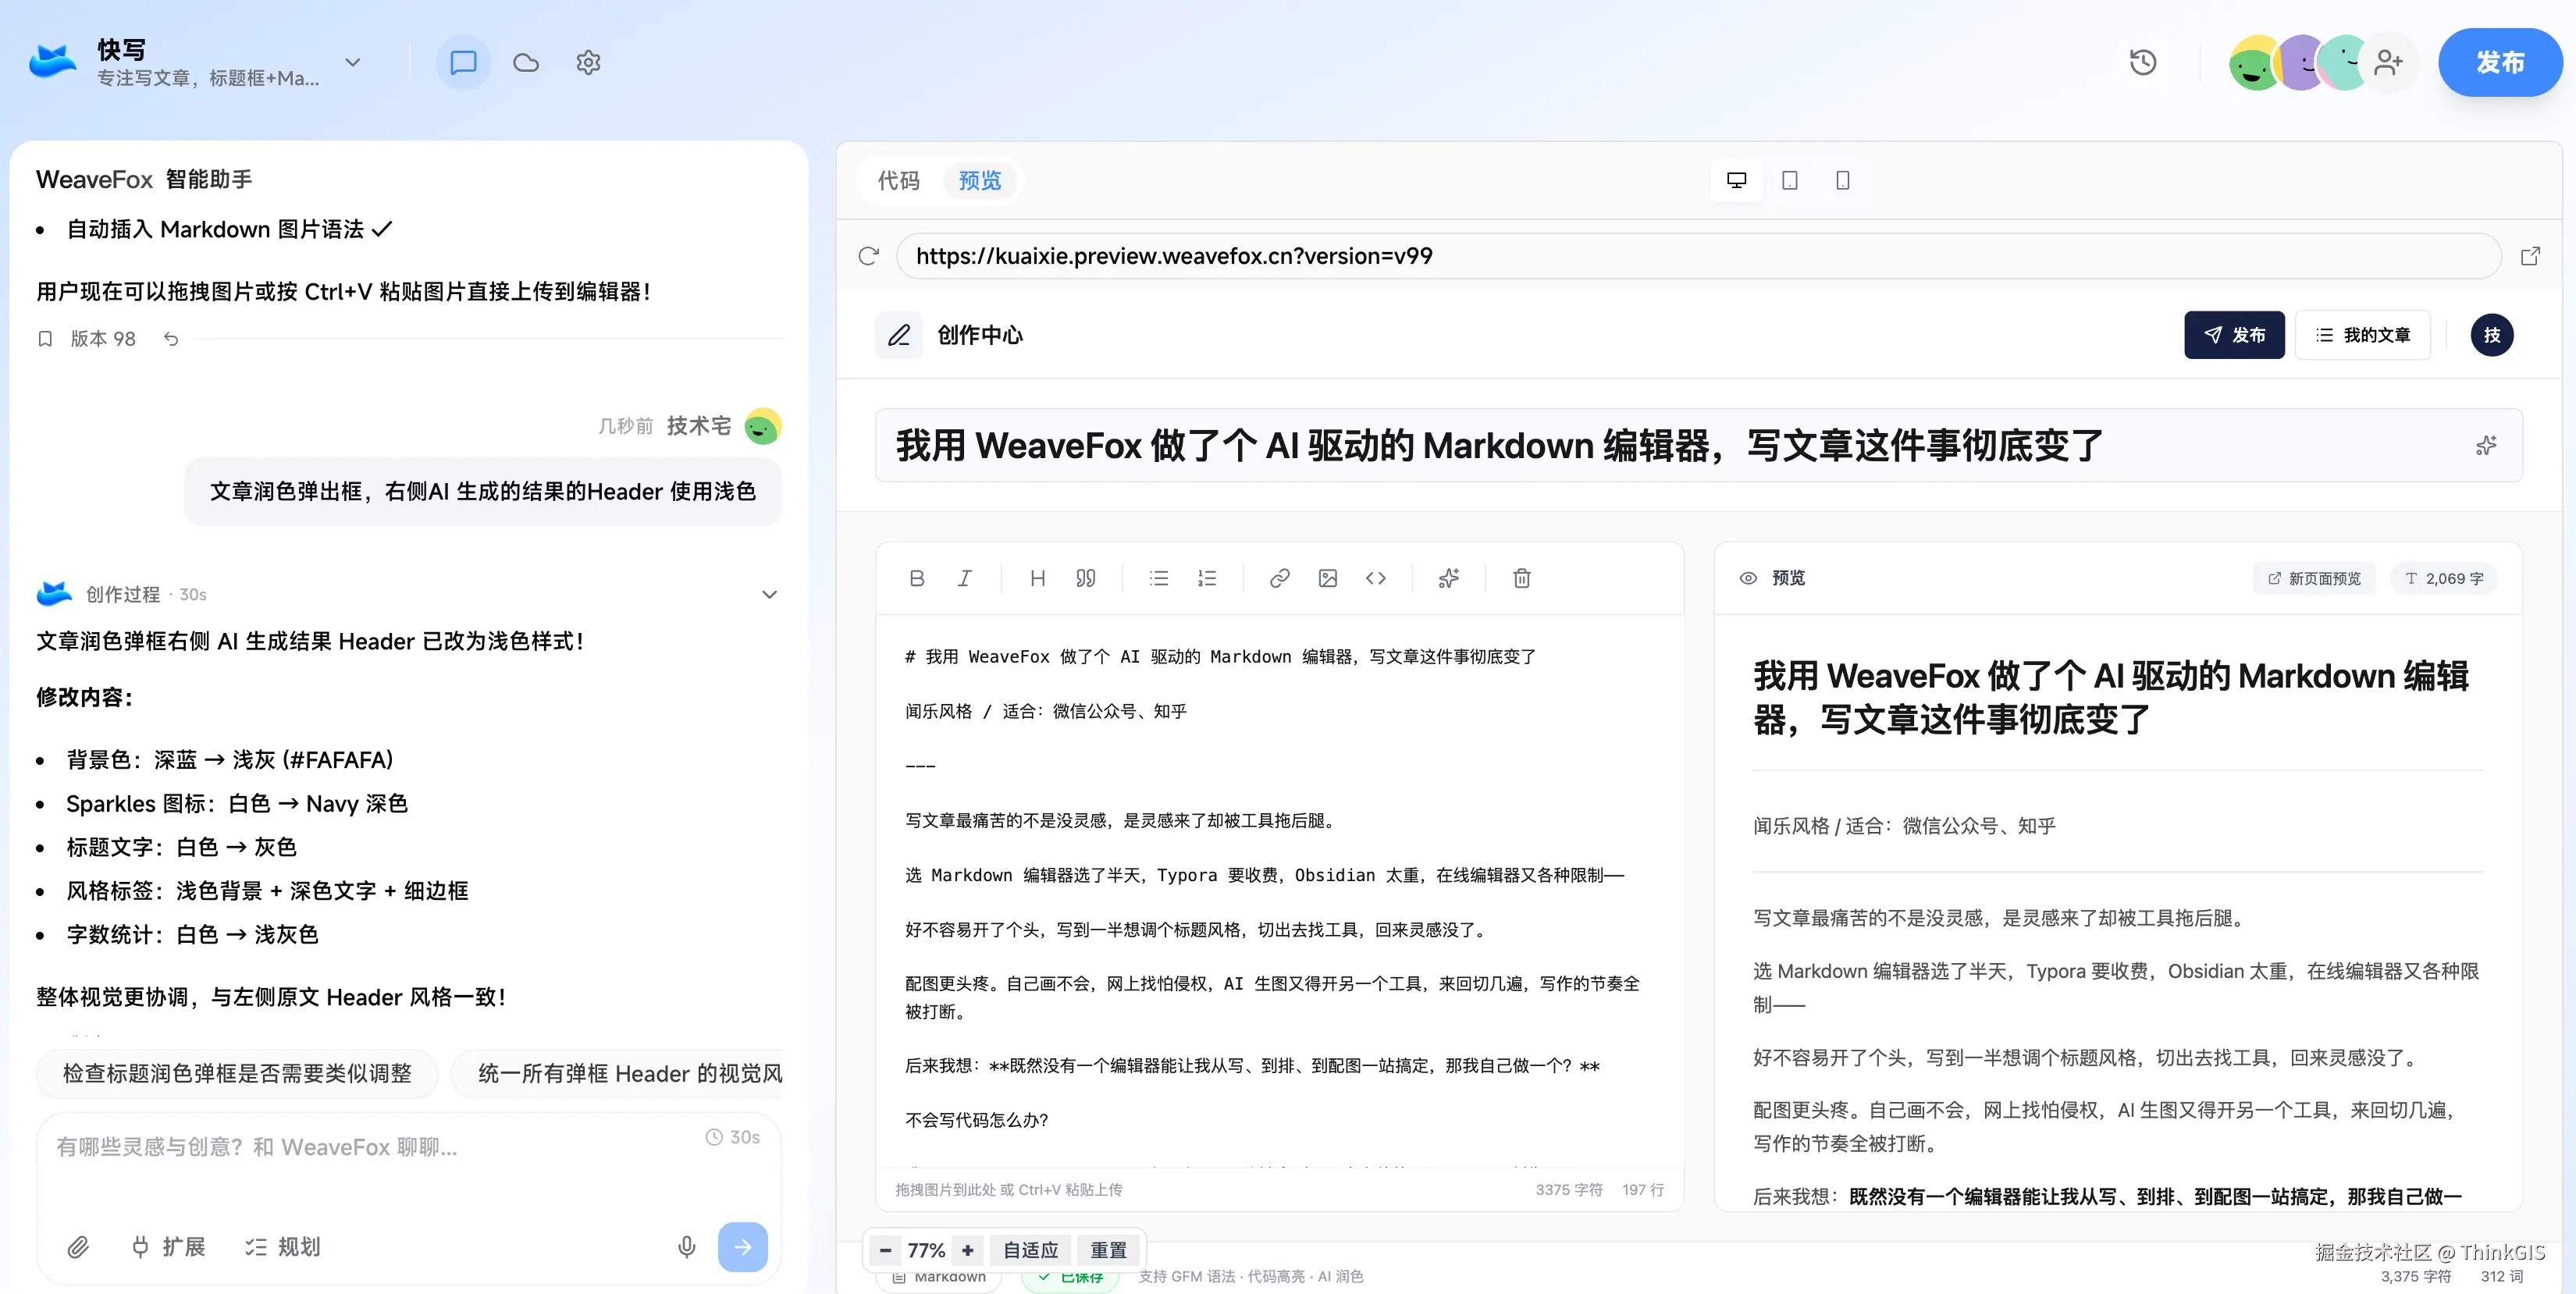Open 我的文章 list
Screen dimensions: 2576x1294
click(2363, 335)
